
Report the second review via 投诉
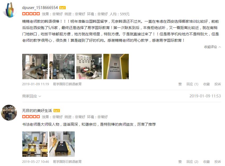pos(218,162)
